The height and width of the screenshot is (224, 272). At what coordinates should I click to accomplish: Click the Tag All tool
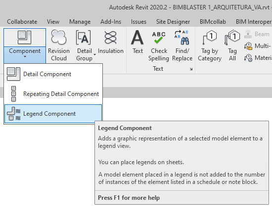232,46
